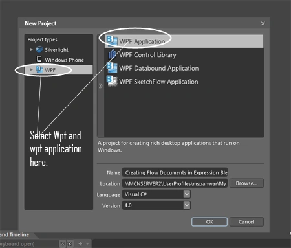Select the WPF Control Library text
The width and height of the screenshot is (291, 248).
tap(148, 55)
